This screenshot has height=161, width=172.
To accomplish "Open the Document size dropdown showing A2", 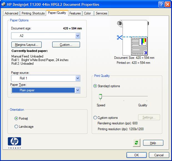I will coord(46,36).
